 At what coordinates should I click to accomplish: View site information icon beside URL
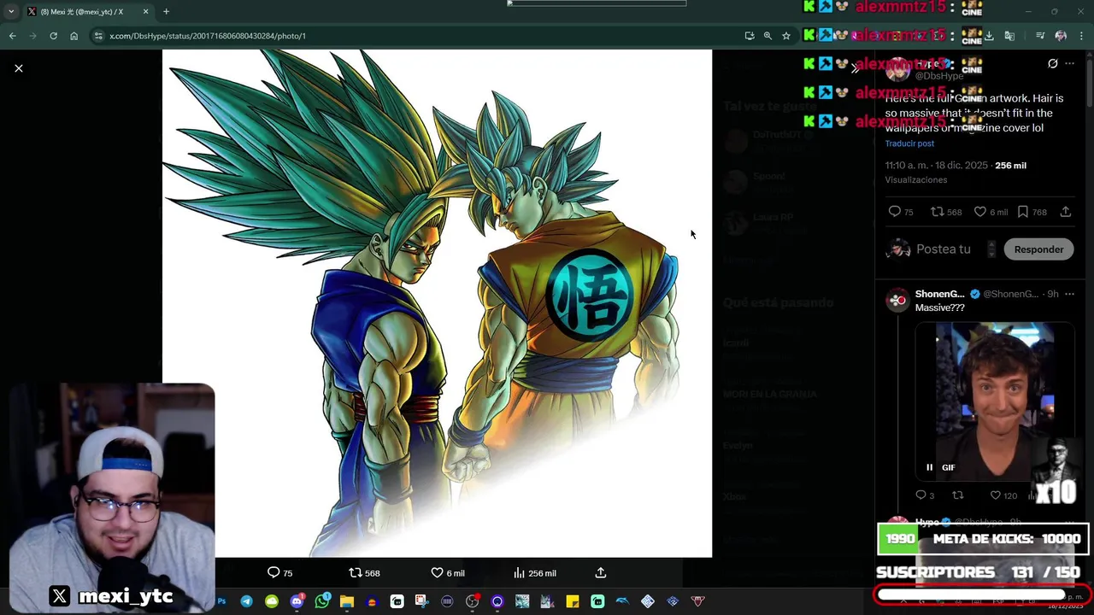(x=98, y=36)
